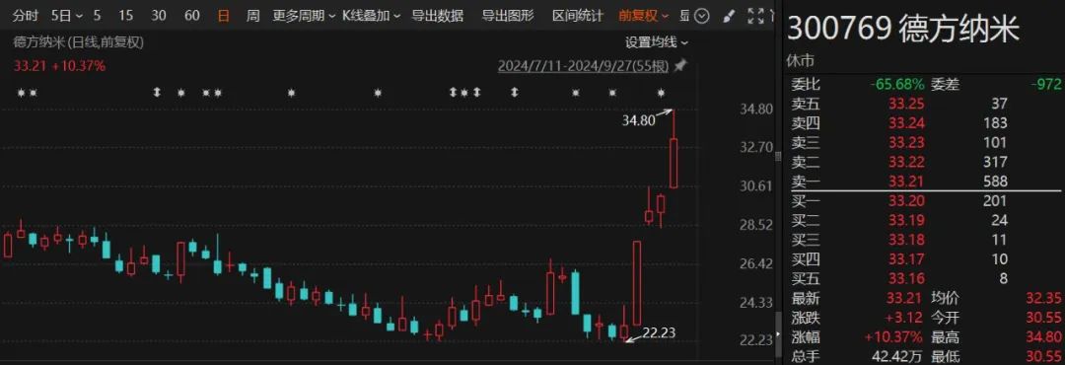This screenshot has height=365, width=1065.
Task: Select the 5-minute period
Action: (x=97, y=16)
